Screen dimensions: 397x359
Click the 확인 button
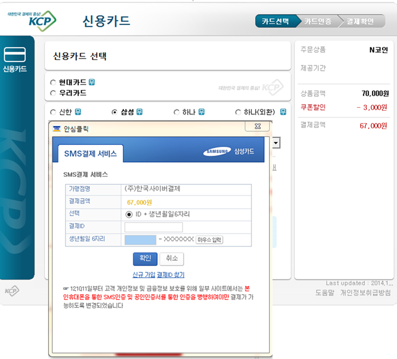145,259
